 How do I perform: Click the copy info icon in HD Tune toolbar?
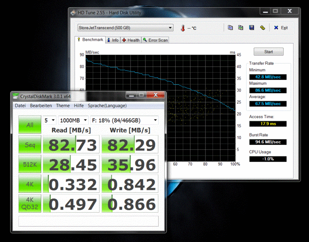coord(230,27)
